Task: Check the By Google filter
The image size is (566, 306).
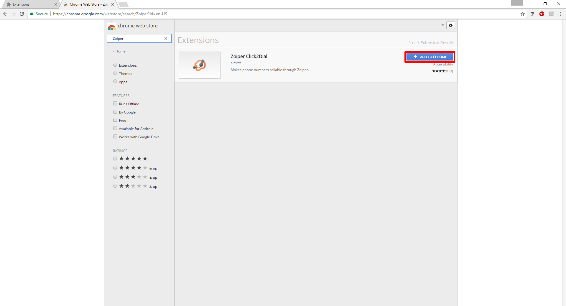Action: 115,112
